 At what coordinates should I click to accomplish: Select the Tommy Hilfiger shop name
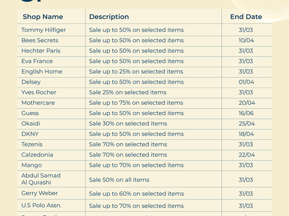(43, 30)
